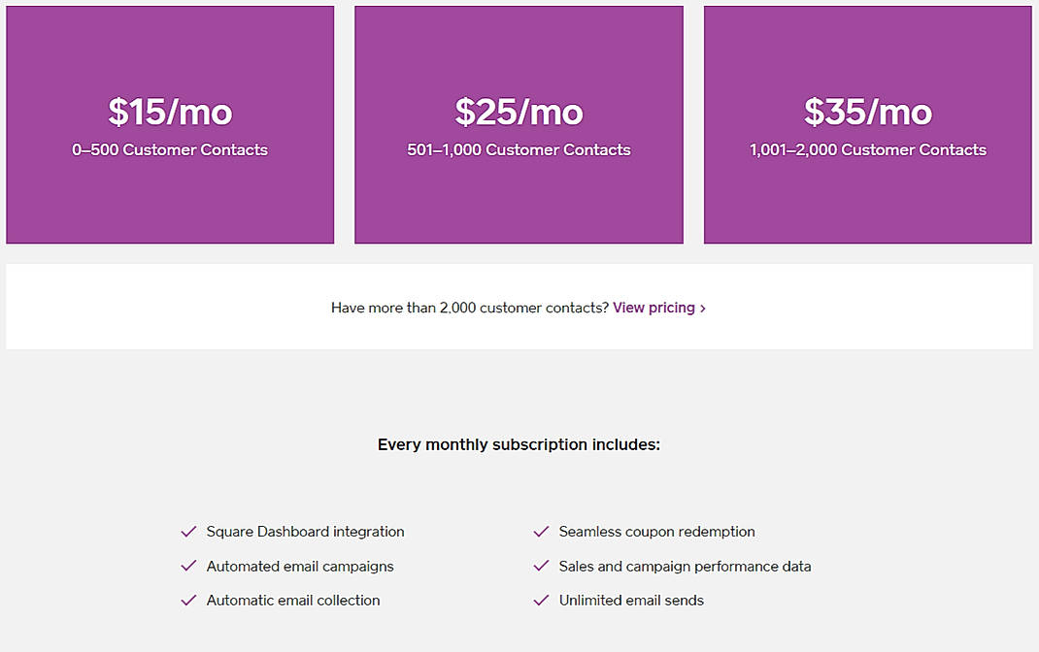Click the $15/mo price text

pyautogui.click(x=170, y=112)
